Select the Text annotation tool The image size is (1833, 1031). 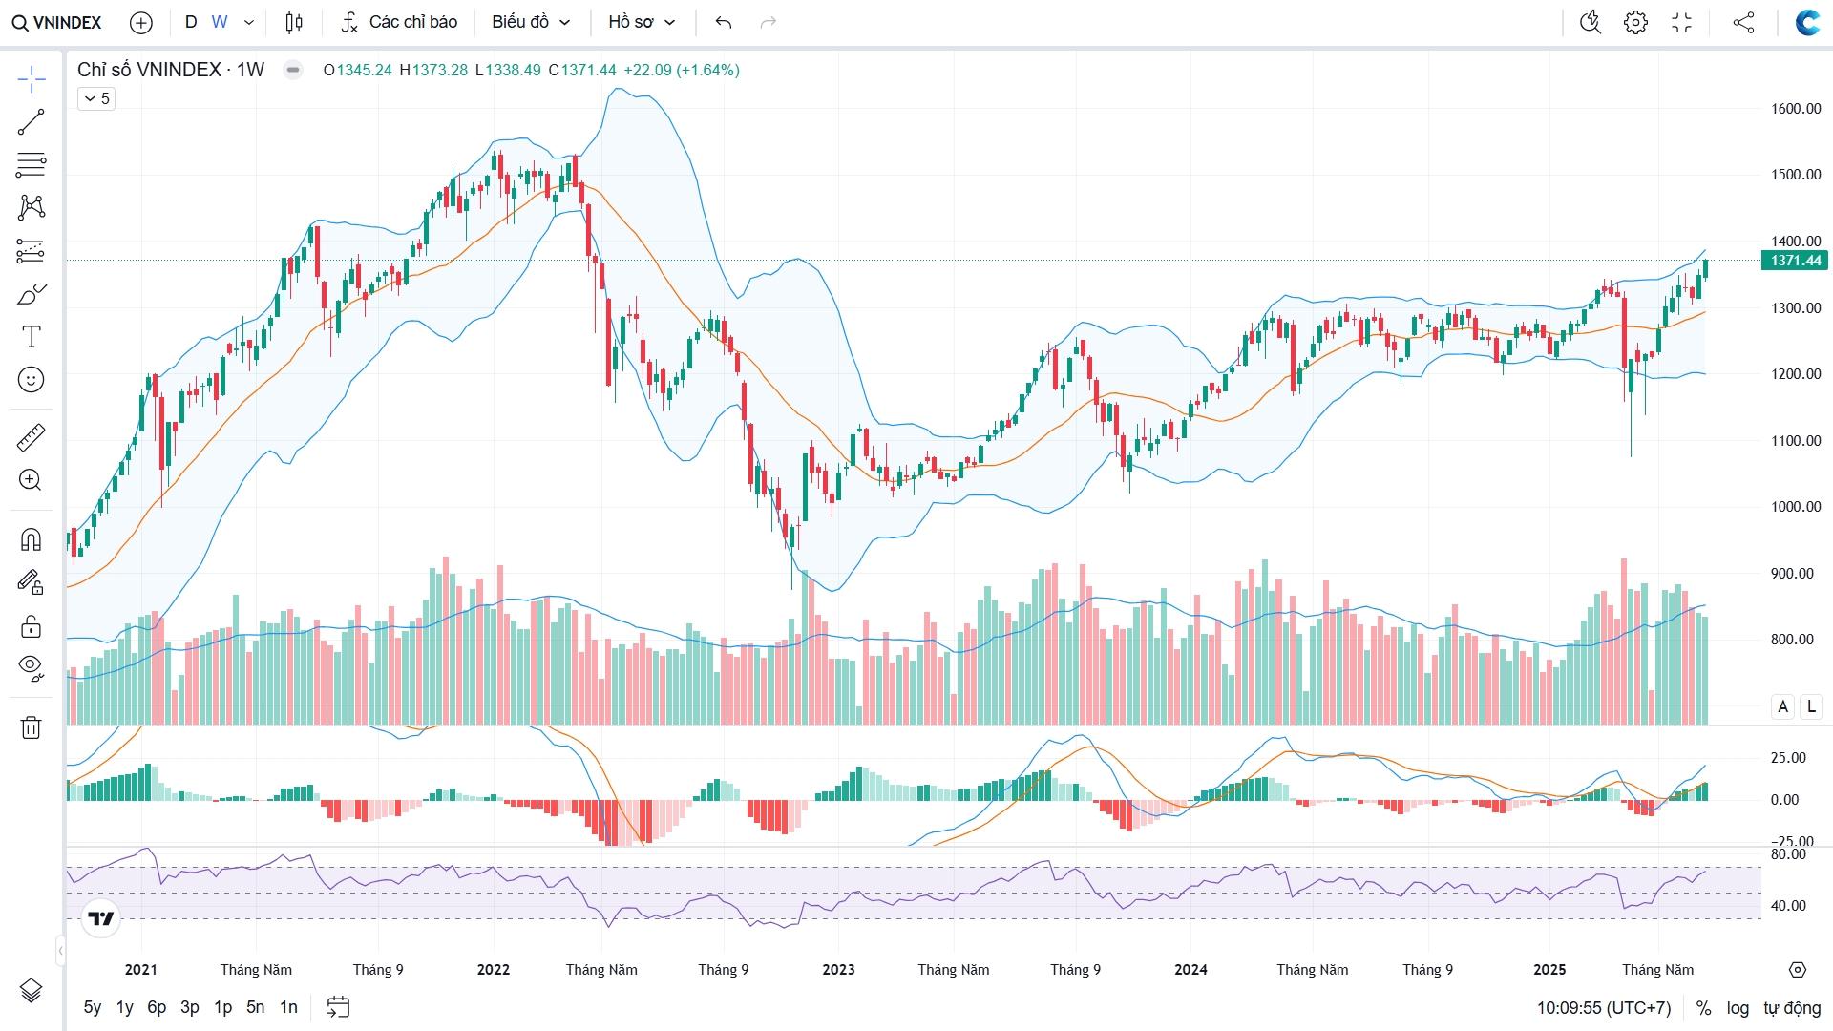point(31,337)
